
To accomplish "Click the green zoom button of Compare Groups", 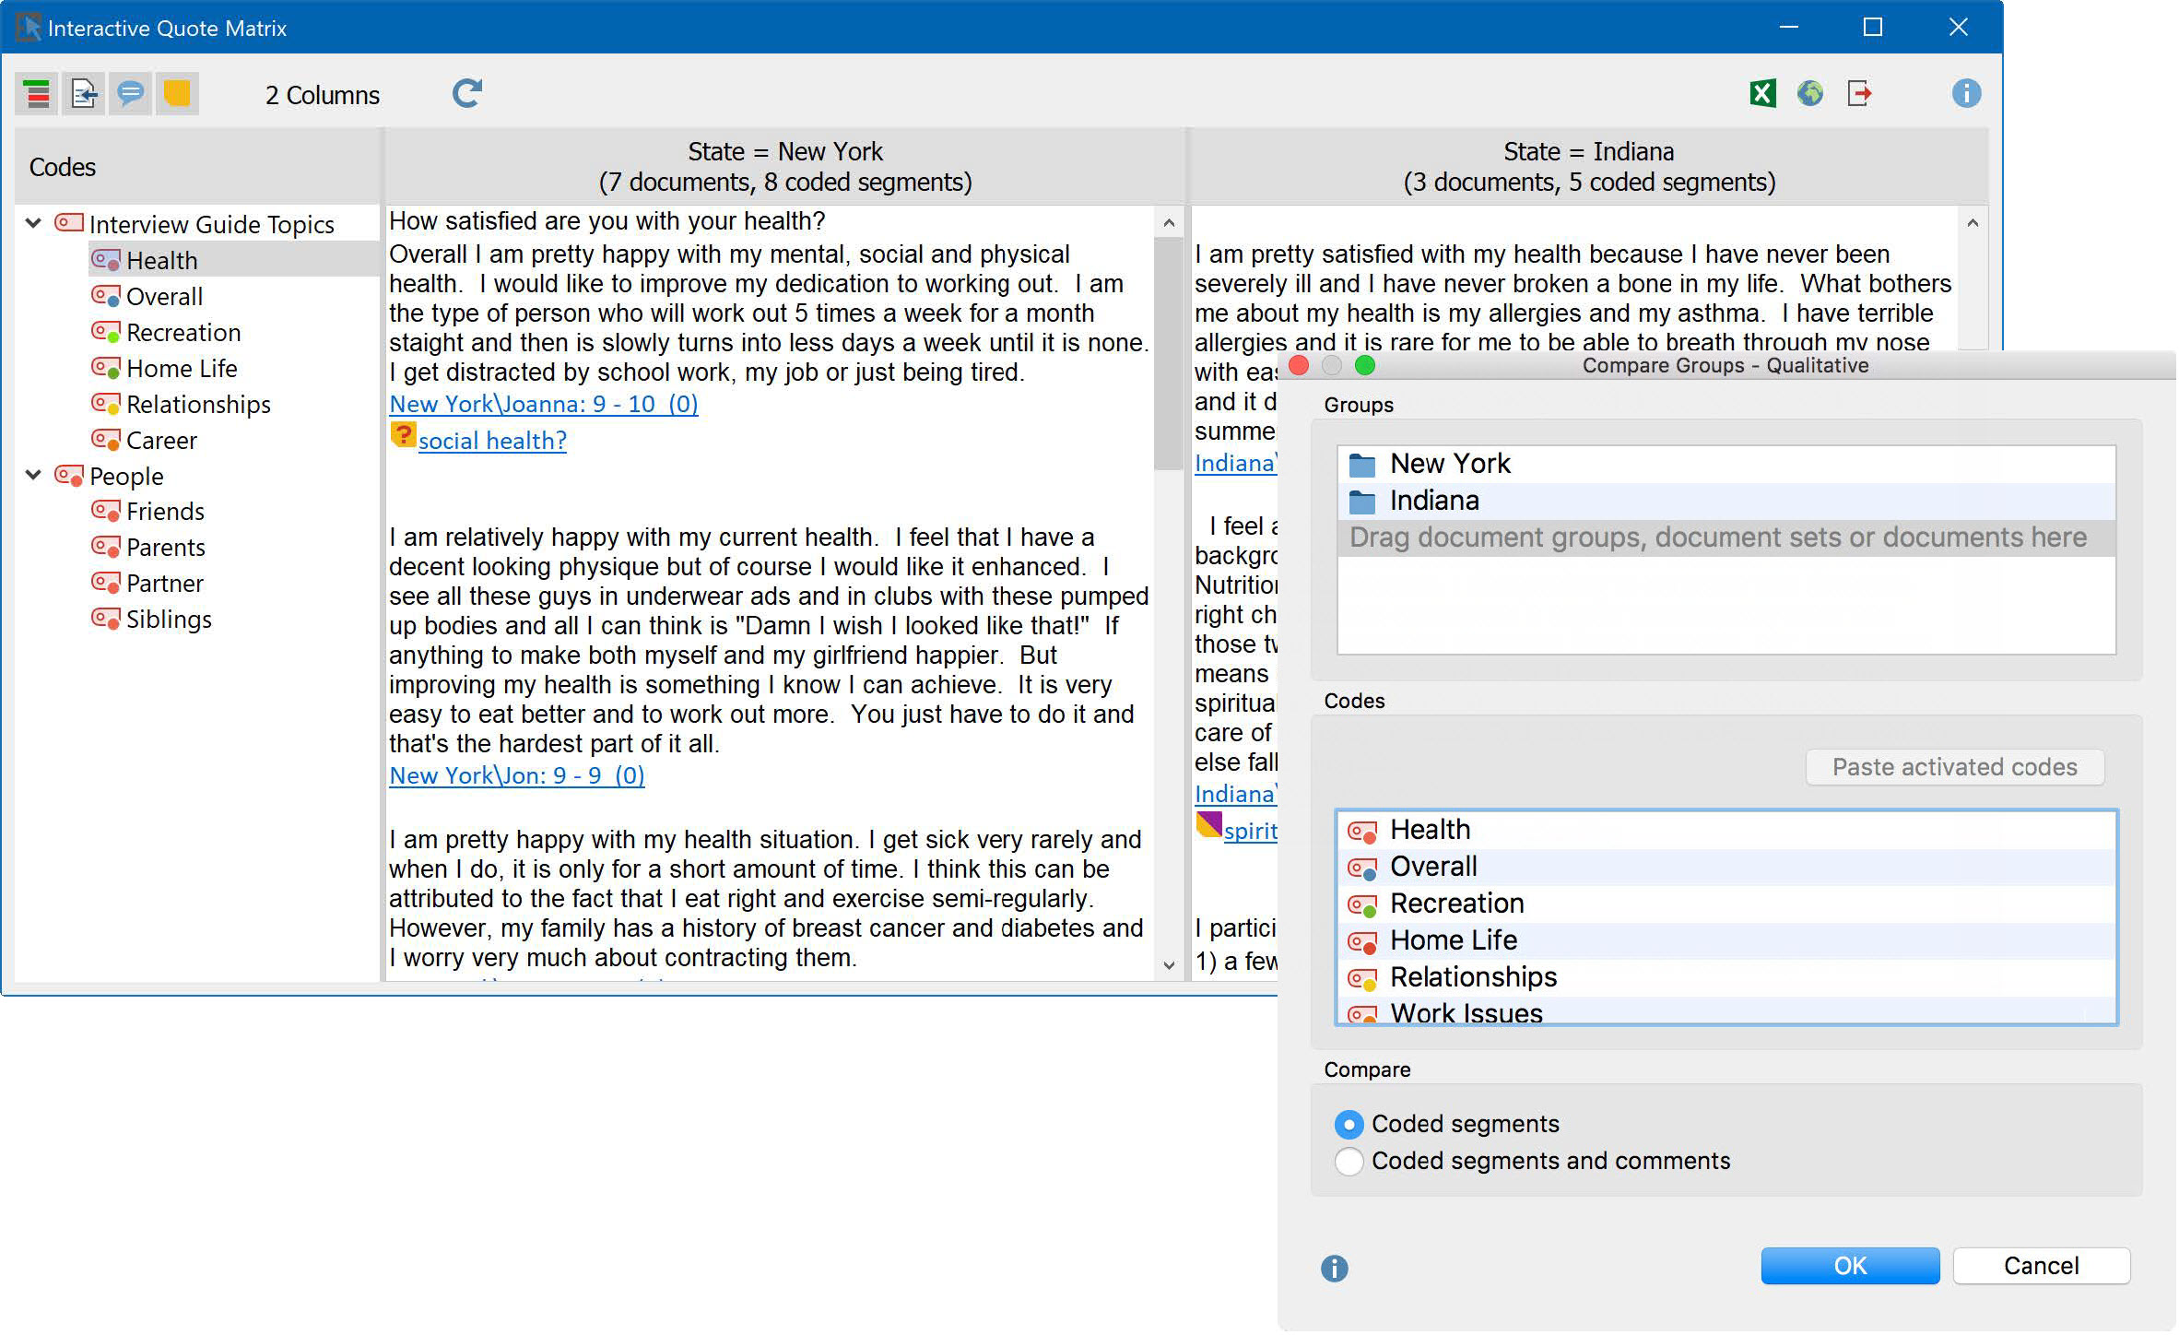I will click(x=1366, y=366).
